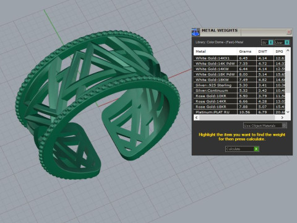
Task: Select the White Gold:14KX1 row
Action: (239, 58)
